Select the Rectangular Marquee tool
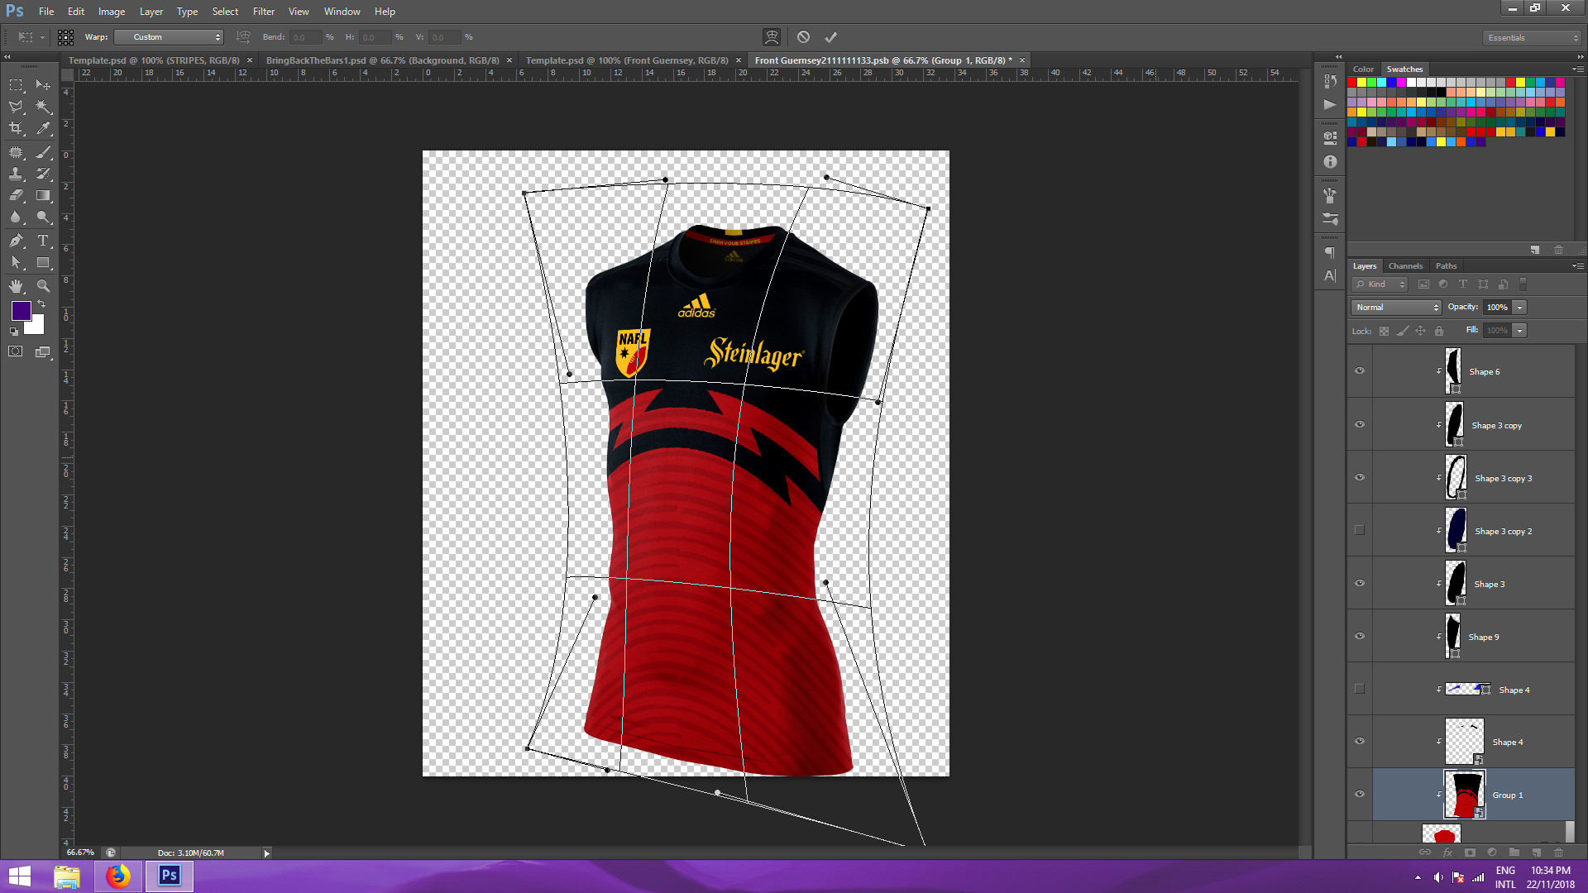This screenshot has height=893, width=1588. pos(16,85)
